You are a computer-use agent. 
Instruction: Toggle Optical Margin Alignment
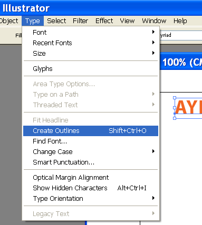[x=91, y=178]
